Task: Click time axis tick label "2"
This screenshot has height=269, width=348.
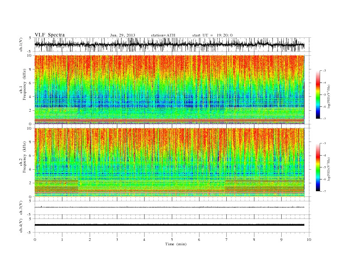Action: tap(90, 240)
